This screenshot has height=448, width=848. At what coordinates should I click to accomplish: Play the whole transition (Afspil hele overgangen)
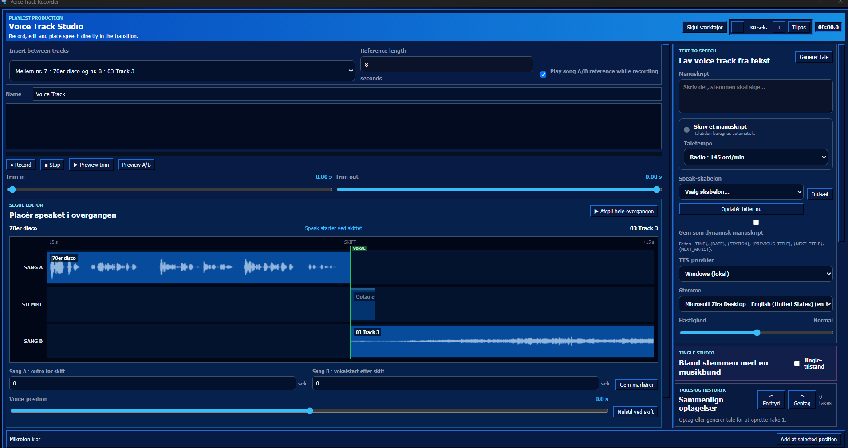click(623, 211)
